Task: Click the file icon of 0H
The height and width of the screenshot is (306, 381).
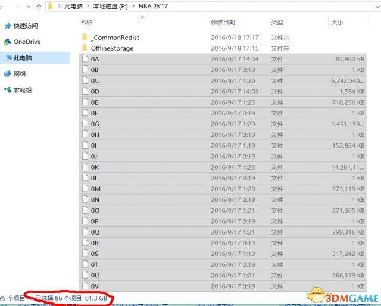Action: [x=85, y=135]
